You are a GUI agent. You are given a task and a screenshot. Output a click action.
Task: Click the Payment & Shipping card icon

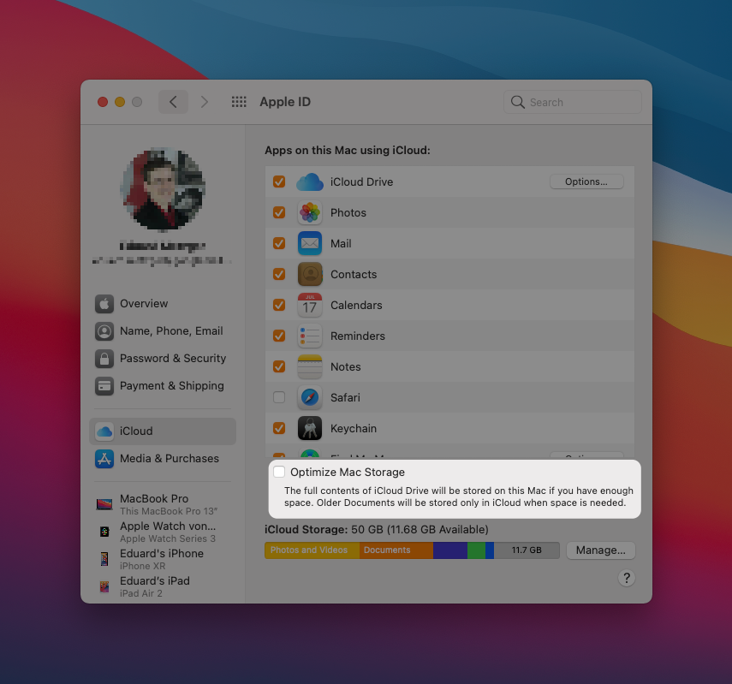[104, 386]
